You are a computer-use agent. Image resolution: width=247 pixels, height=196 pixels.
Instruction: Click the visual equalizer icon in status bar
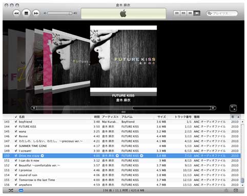(x=226, y=190)
